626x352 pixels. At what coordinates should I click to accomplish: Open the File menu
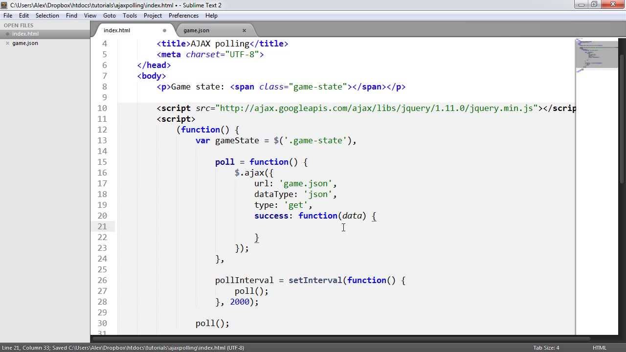click(x=8, y=16)
